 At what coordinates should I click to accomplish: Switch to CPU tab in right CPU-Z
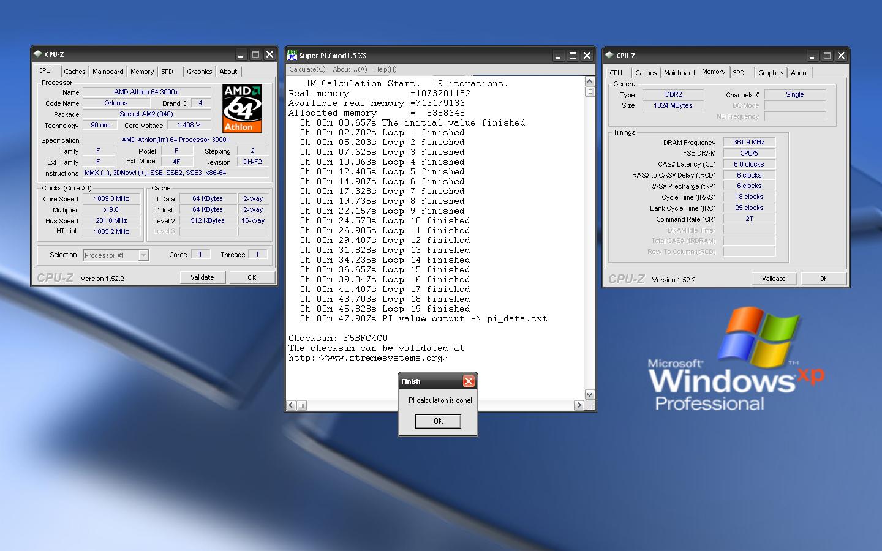click(616, 73)
